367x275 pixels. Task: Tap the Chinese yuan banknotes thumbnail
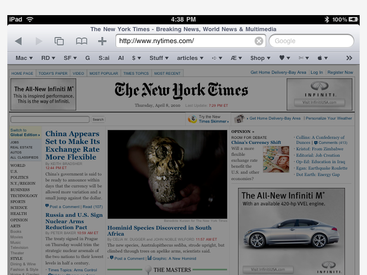coord(276,159)
